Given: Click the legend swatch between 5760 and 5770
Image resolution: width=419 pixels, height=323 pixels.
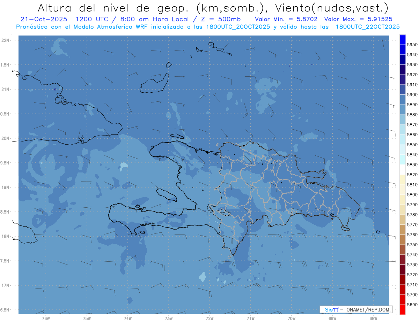Looking at the screenshot, I should click(403, 229).
